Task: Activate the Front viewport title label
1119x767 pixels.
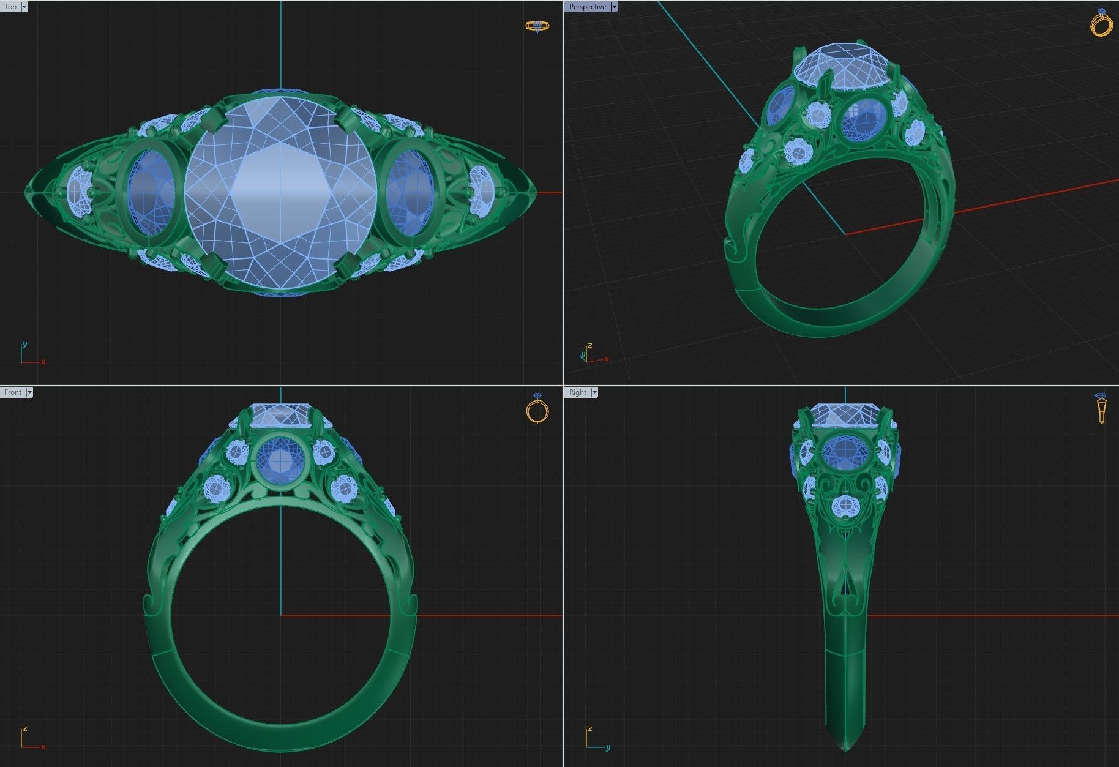Action: 13,392
